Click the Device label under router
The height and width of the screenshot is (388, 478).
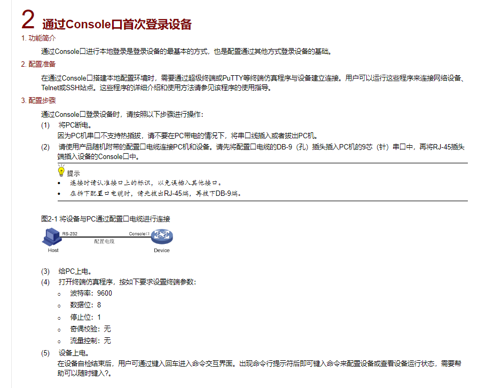tap(162, 250)
